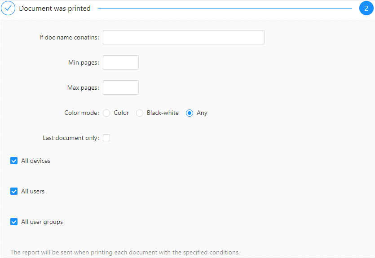This screenshot has height=258, width=375.
Task: Select the Document was printed step title
Action: pyautogui.click(x=55, y=9)
